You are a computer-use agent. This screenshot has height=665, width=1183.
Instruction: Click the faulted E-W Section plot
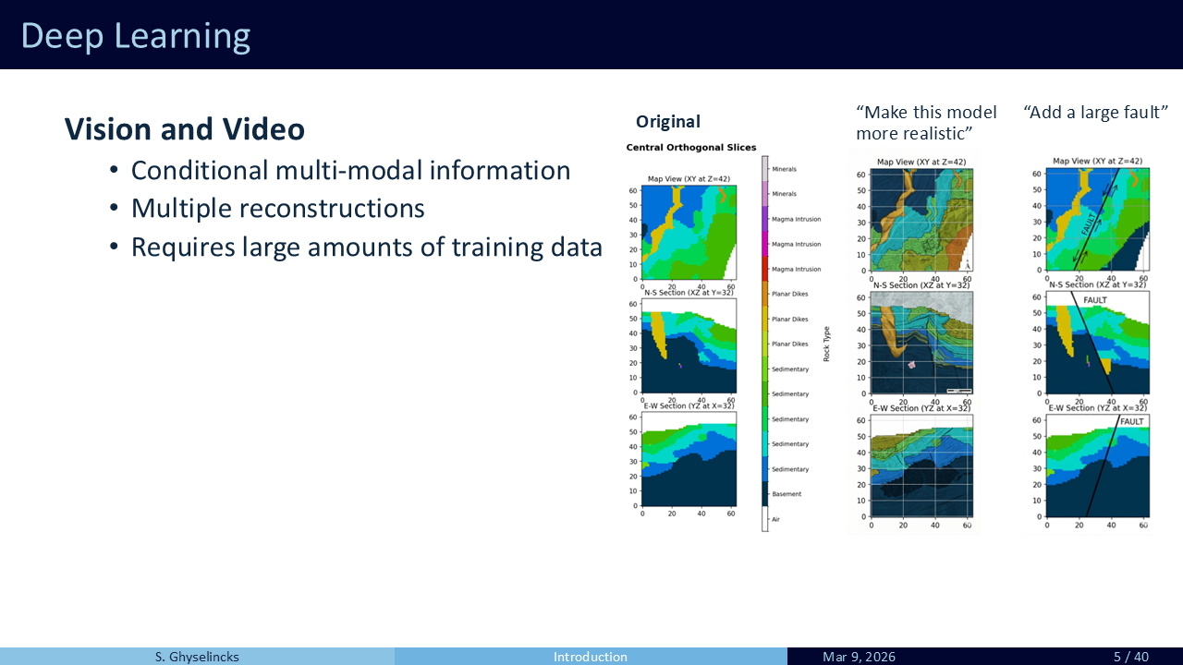pyautogui.click(x=1097, y=465)
